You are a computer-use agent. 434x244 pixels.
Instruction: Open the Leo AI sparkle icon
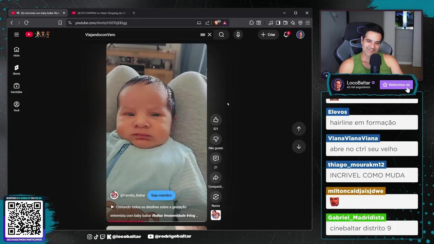293,23
